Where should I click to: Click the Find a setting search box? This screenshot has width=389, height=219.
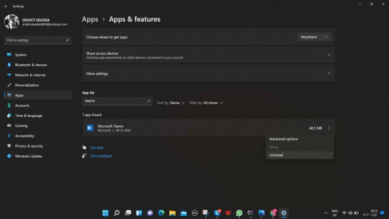38,40
